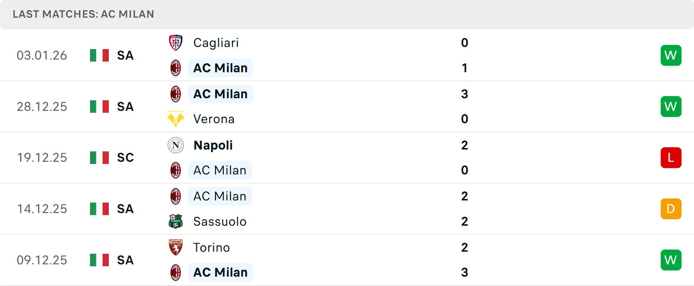Open the Sassuolo team link
This screenshot has width=694, height=286.
[x=220, y=221]
